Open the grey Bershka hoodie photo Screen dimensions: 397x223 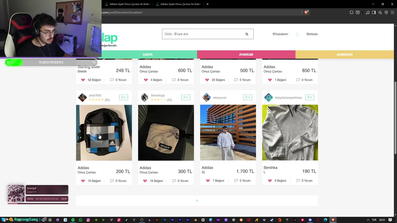[x=290, y=133]
